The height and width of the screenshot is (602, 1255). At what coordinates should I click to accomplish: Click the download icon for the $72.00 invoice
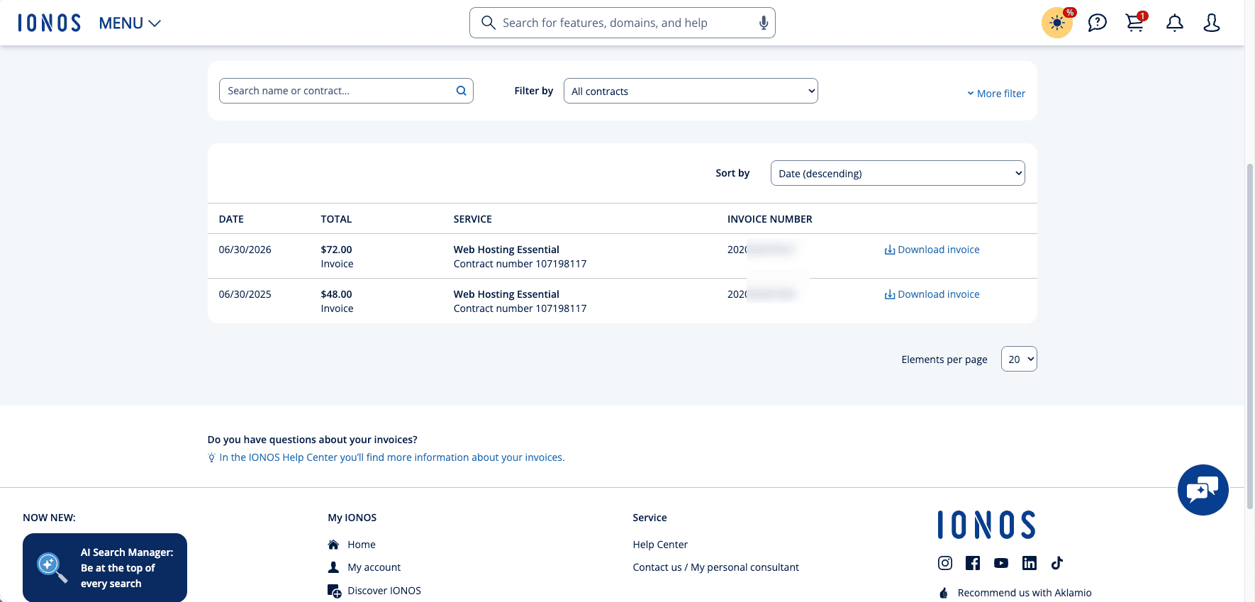[x=889, y=250]
